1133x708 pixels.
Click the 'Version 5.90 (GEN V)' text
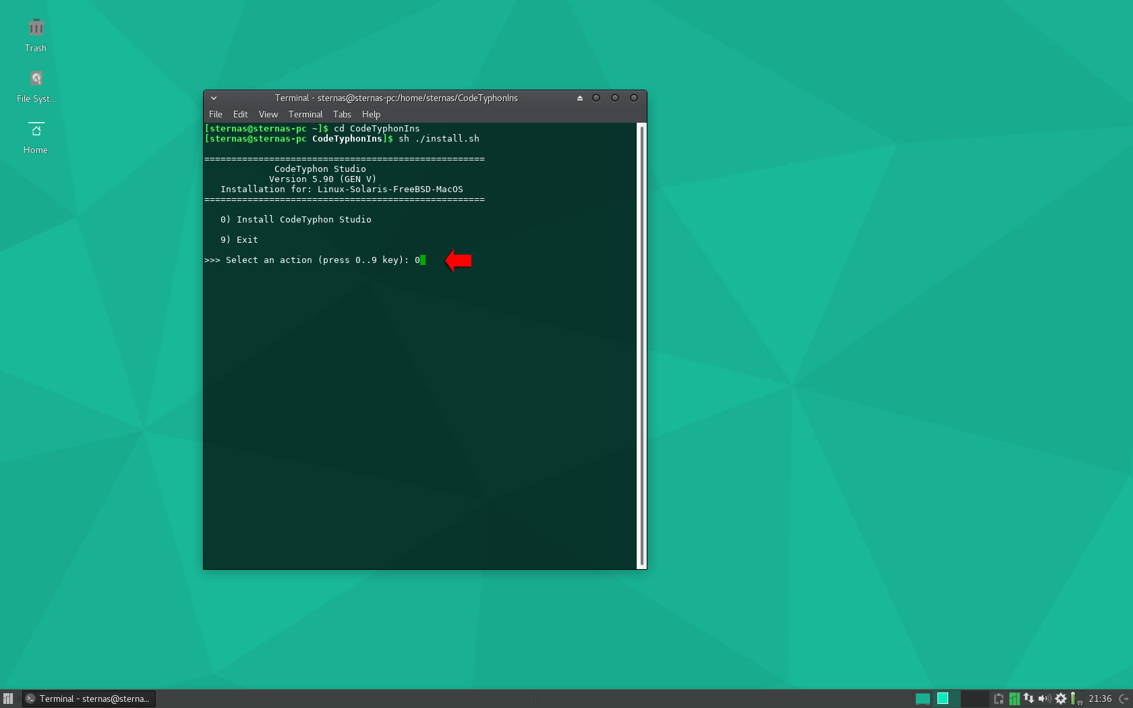click(x=323, y=179)
